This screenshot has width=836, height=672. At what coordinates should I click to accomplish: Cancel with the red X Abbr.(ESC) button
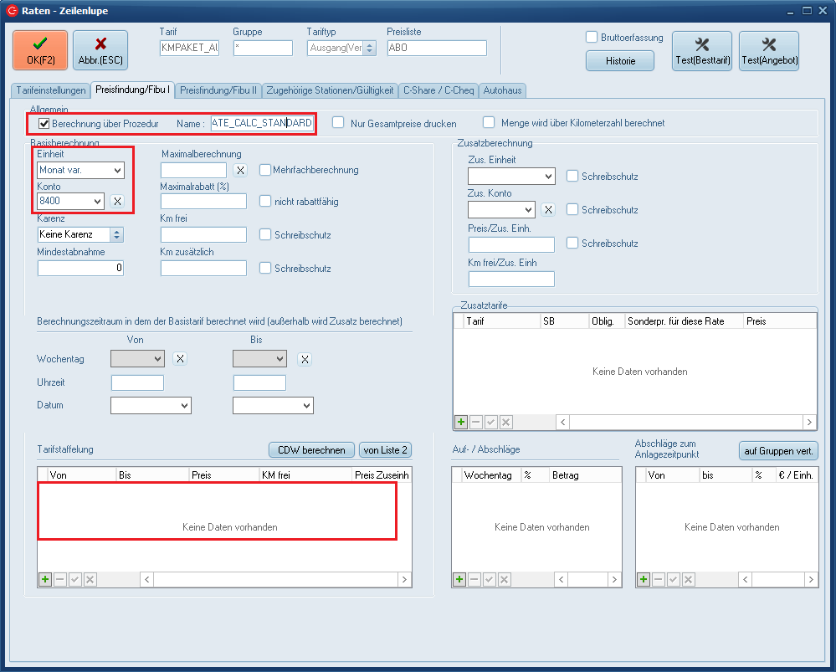point(100,50)
